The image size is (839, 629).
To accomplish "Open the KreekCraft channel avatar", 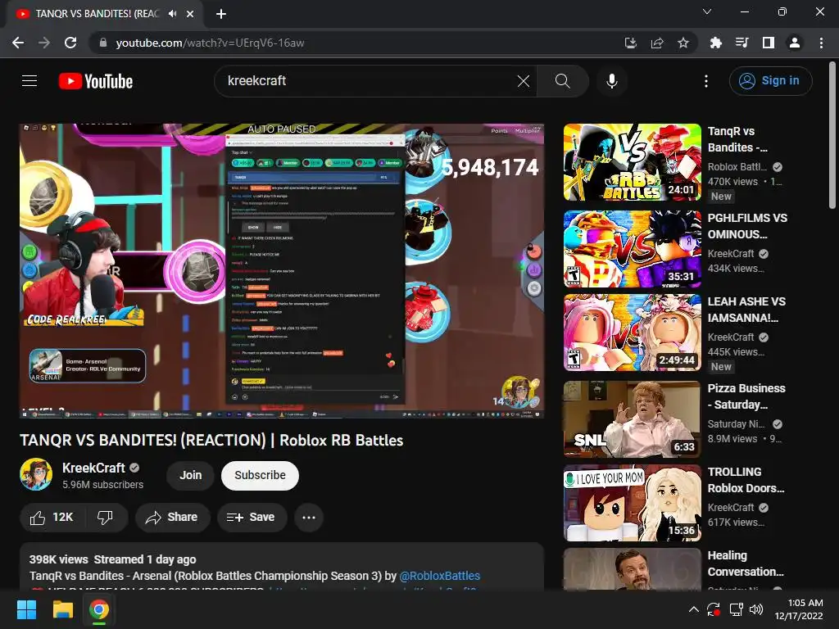I will (x=36, y=474).
